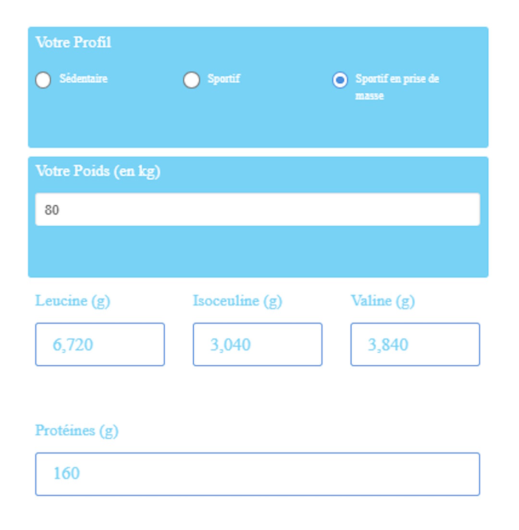
Task: Click the Protéines (g) label
Action: (x=77, y=431)
